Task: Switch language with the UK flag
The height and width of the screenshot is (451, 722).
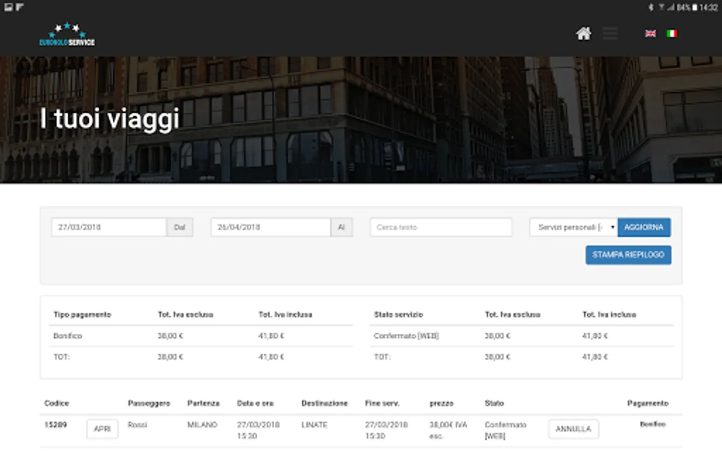Action: point(650,34)
